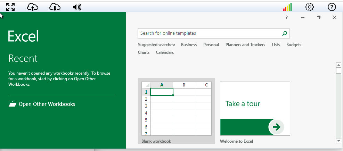Restore down the Excel window
Viewport: 343px width, 151px height.
point(318,17)
